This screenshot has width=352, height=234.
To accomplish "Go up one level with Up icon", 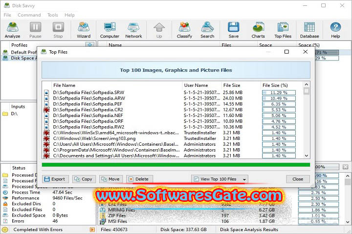I will (x=159, y=30).
